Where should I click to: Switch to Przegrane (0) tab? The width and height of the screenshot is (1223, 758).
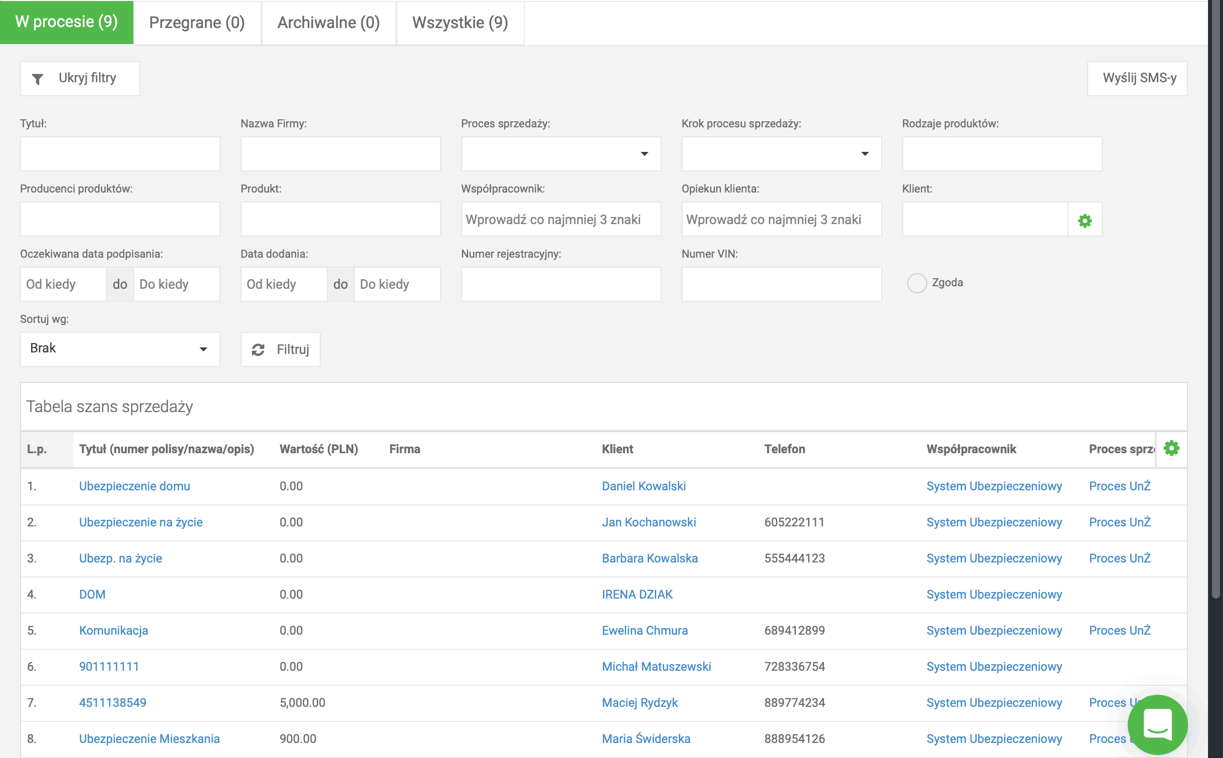point(197,23)
